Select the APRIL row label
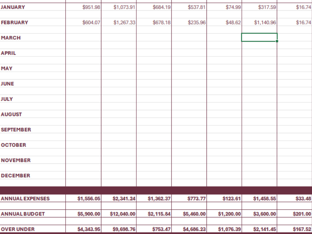 click(8, 53)
